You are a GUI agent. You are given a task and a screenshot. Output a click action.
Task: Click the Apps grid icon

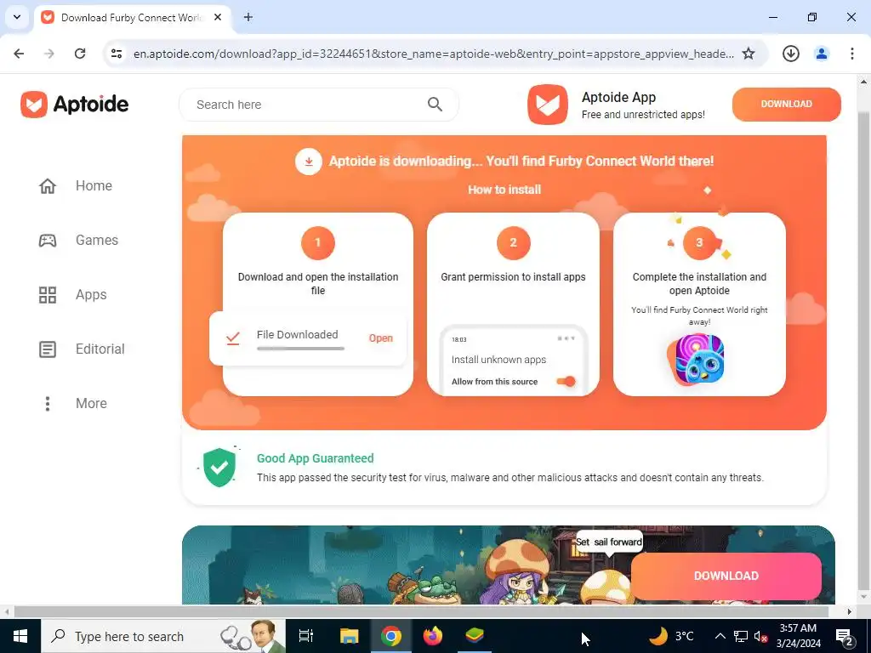tap(48, 294)
